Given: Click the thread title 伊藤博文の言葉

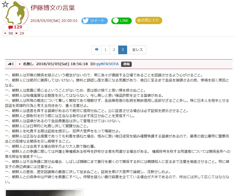Looking at the screenshot, I should [53, 8].
